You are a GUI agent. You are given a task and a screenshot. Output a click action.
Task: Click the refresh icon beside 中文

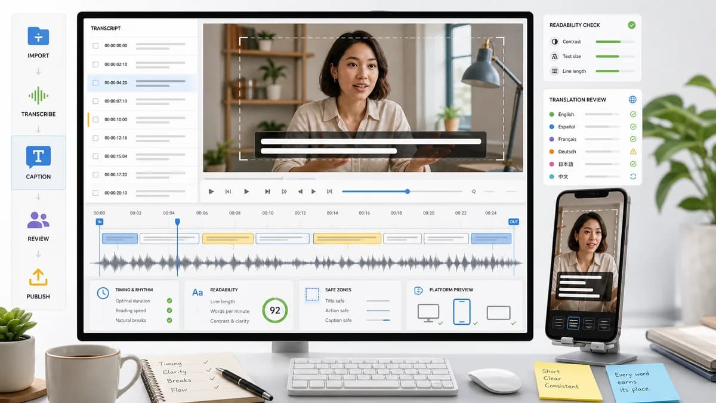pos(633,177)
